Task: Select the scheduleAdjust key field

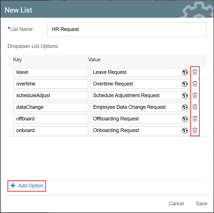Action: [x=51, y=95]
